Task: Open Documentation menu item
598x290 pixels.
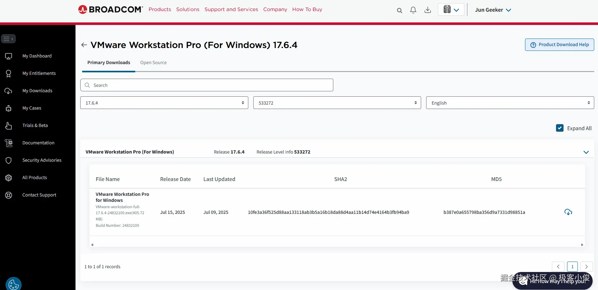Action: 38,143
